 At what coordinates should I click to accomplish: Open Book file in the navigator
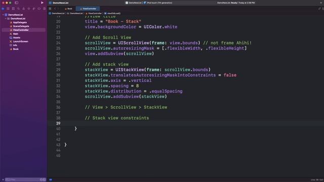pyautogui.click(x=16, y=49)
